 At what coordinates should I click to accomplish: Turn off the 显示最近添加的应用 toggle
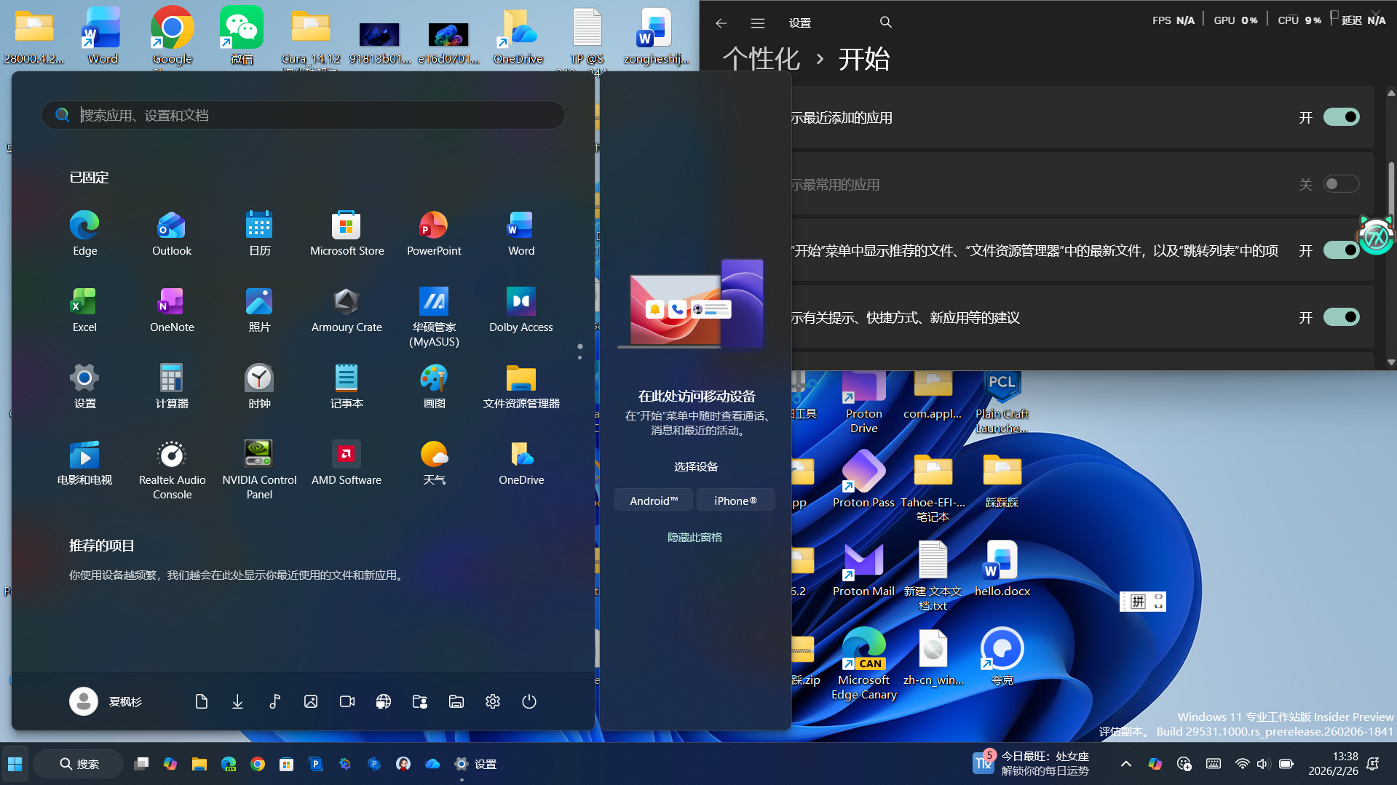[x=1340, y=116]
